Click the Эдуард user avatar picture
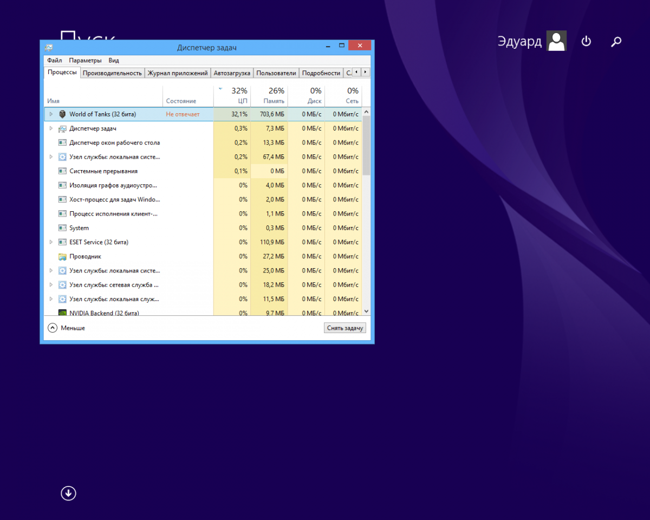Image resolution: width=650 pixels, height=520 pixels. [556, 41]
